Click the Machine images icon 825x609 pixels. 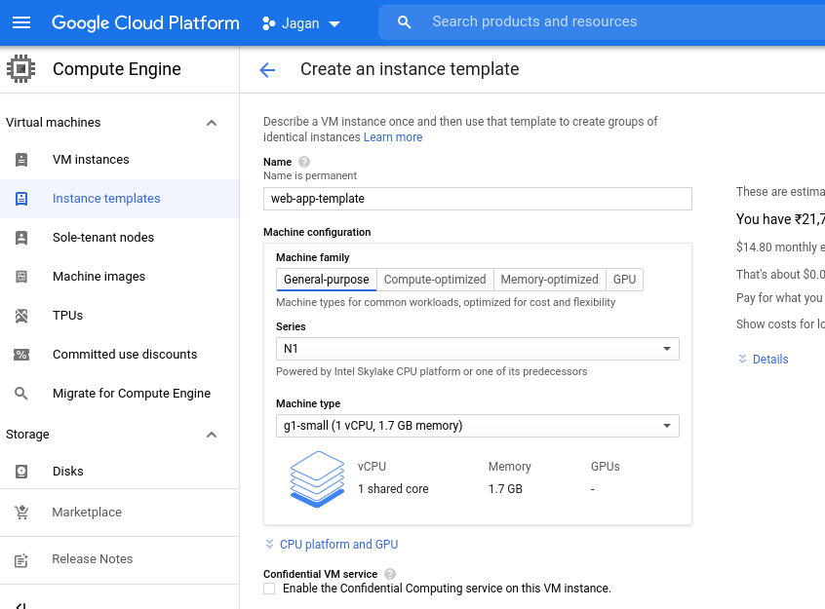(21, 277)
